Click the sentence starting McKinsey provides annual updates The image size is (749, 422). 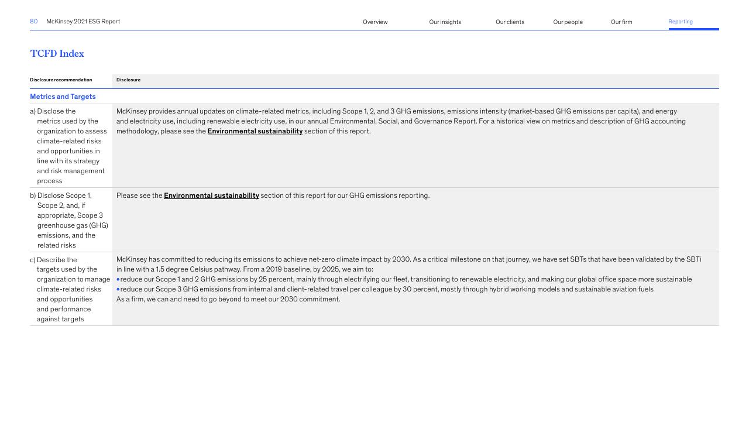click(x=401, y=121)
